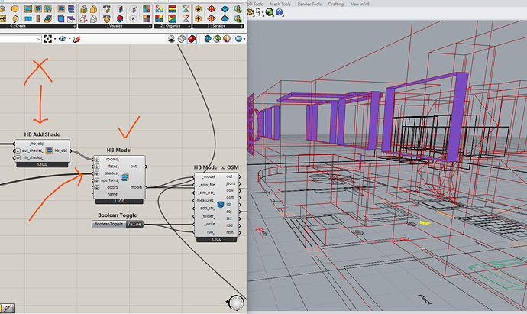This screenshot has width=527, height=314.
Task: Open the eye preview dropdown arrow
Action: 70,39
